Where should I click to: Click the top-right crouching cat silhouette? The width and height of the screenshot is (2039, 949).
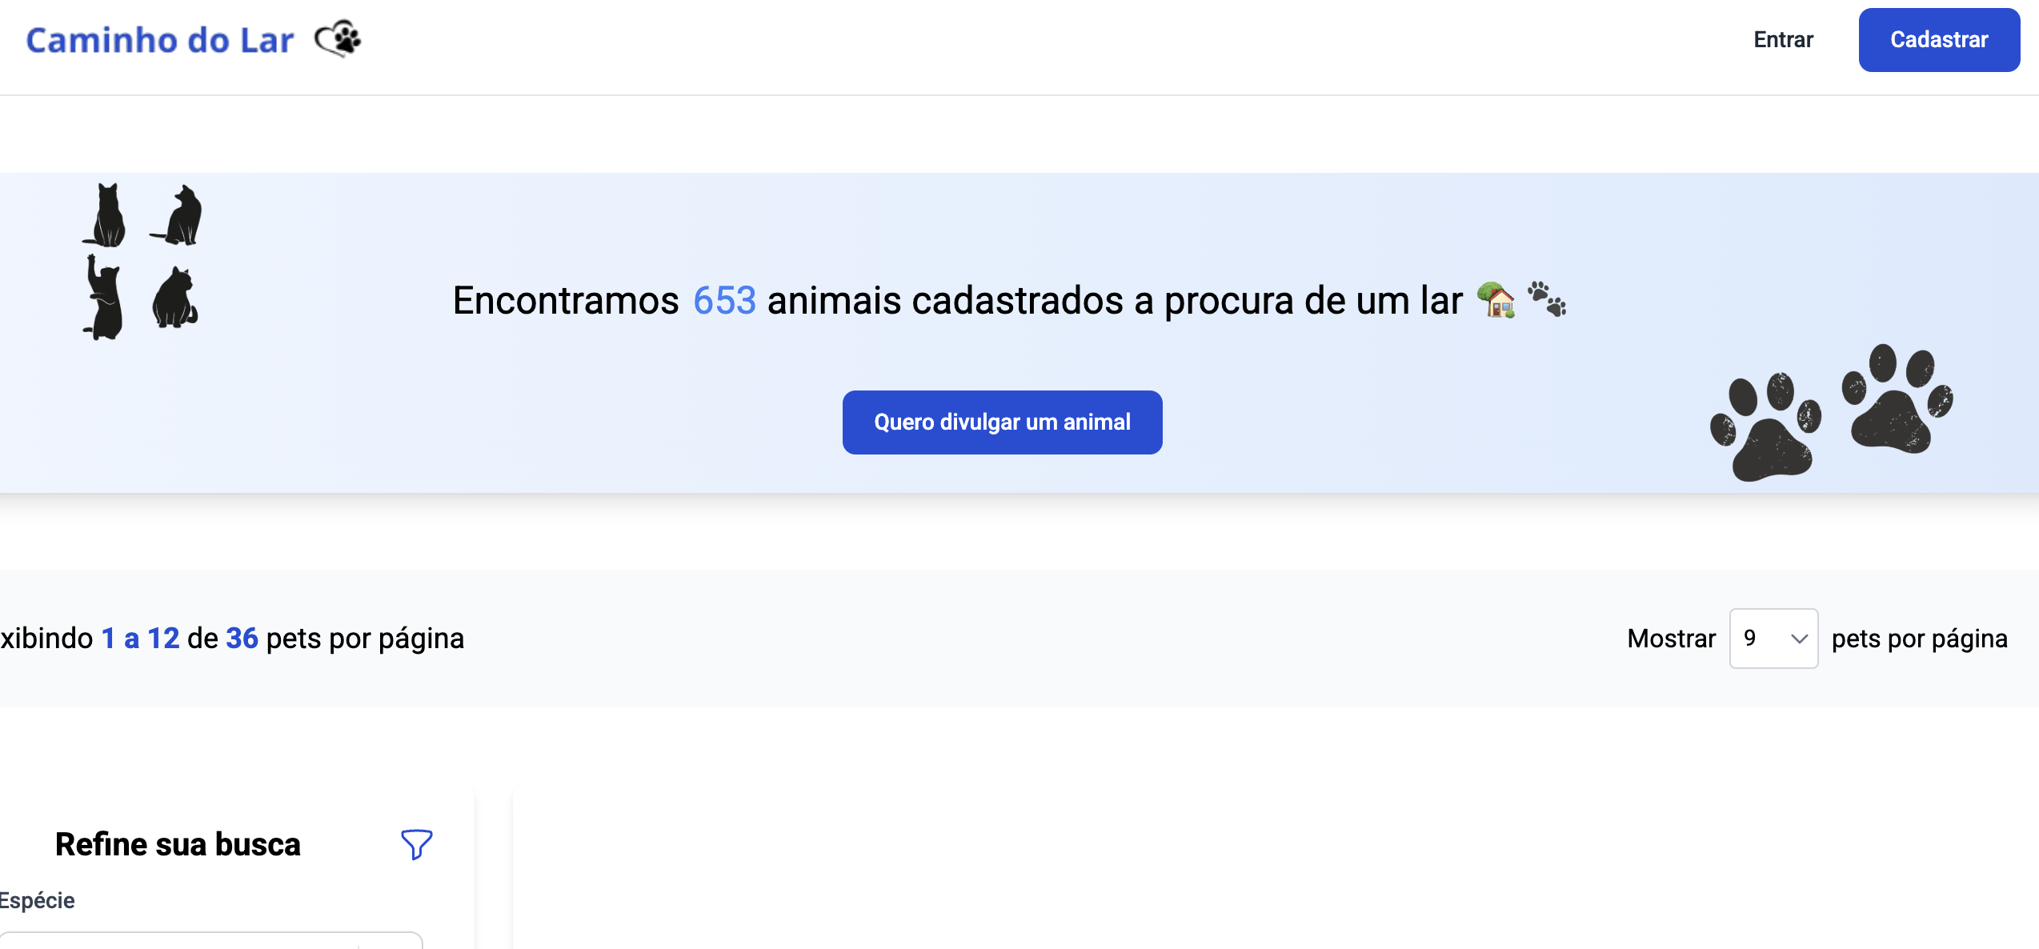(x=177, y=214)
